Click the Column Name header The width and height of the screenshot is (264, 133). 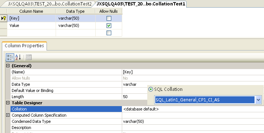point(31,11)
